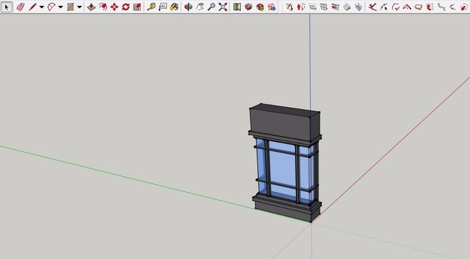Select the Tape Measure tool
The image size is (470, 259).
coord(151,7)
